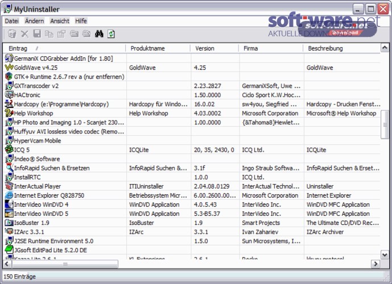This screenshot has width=392, height=284.
Task: Click the horizontal scrollbar left arrow
Action: point(7,264)
